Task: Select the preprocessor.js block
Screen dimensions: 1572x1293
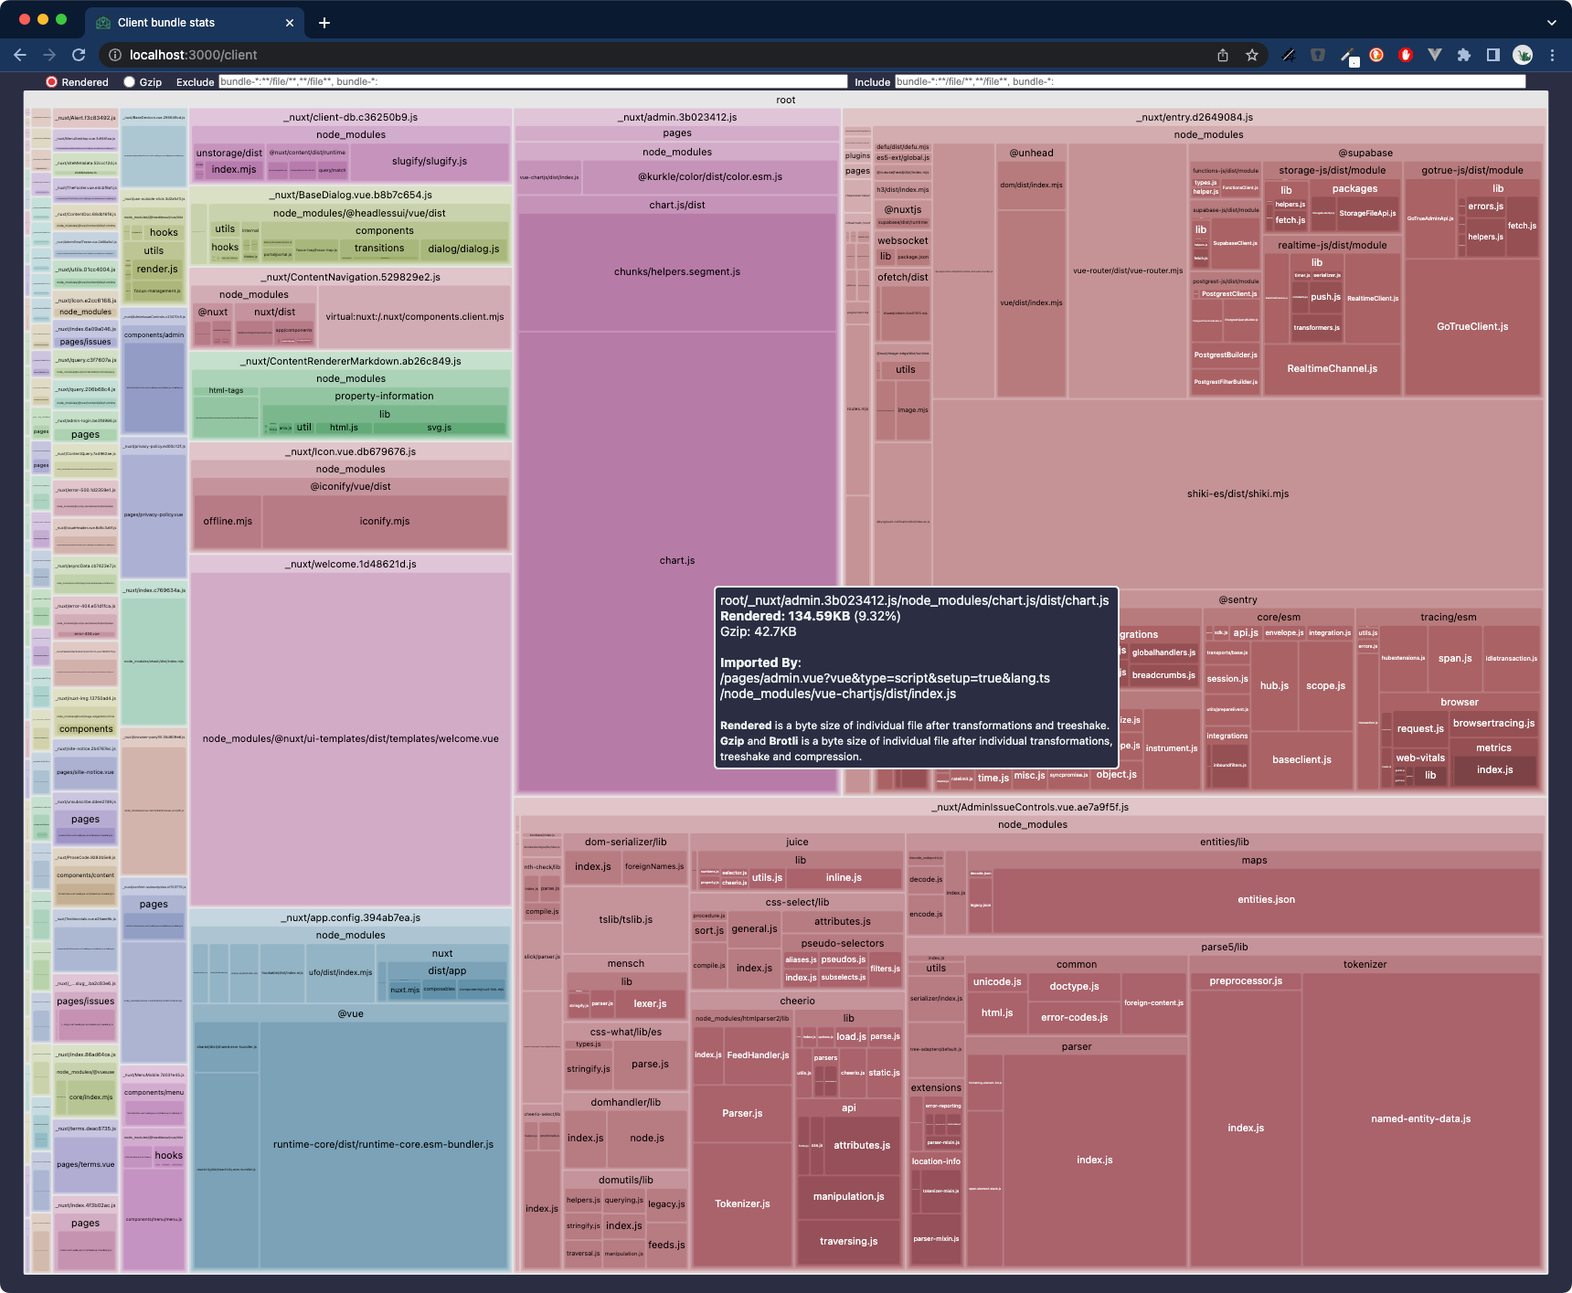Action: coord(1246,981)
